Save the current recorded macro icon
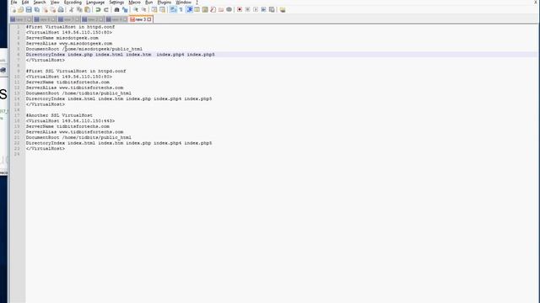The height and width of the screenshot is (303, 540). click(x=272, y=9)
